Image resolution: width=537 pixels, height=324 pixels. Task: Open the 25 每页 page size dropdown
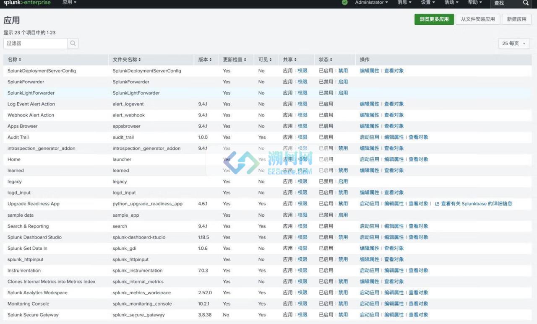tap(514, 43)
